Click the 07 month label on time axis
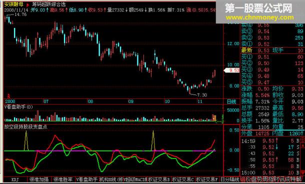This screenshot has height=184, width=305. (46, 101)
